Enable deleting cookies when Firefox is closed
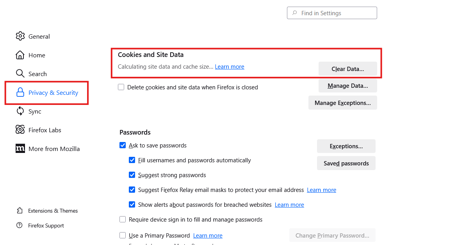The height and width of the screenshot is (245, 456). [121, 87]
